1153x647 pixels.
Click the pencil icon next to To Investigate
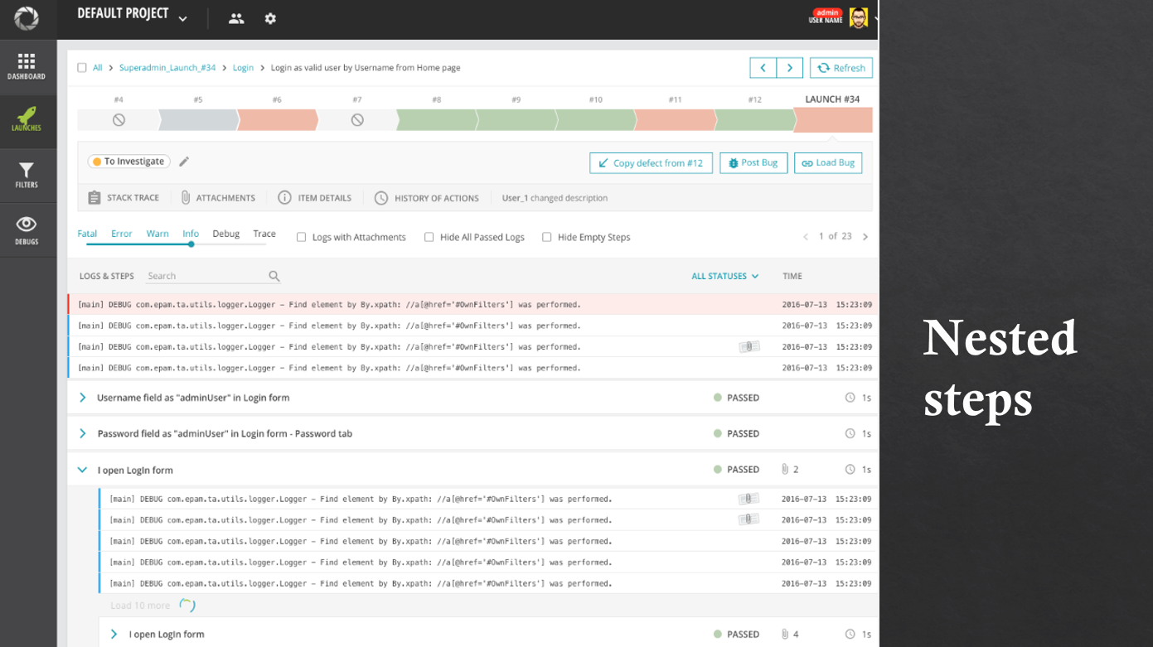pyautogui.click(x=183, y=162)
